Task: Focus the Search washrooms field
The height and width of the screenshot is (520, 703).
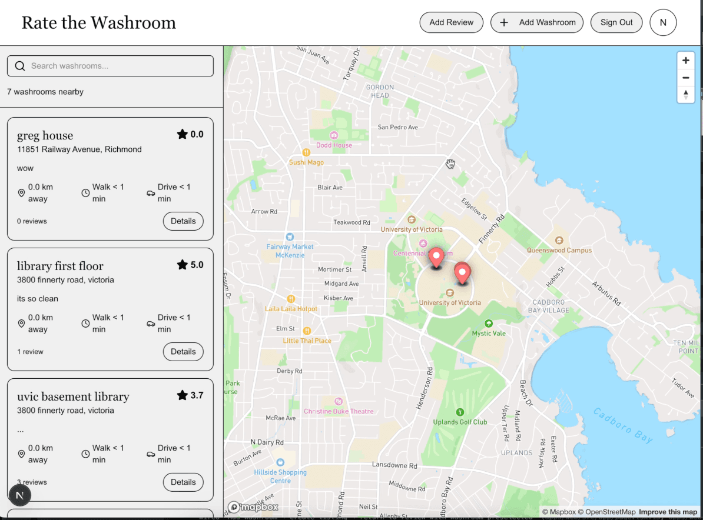Action: 118,66
